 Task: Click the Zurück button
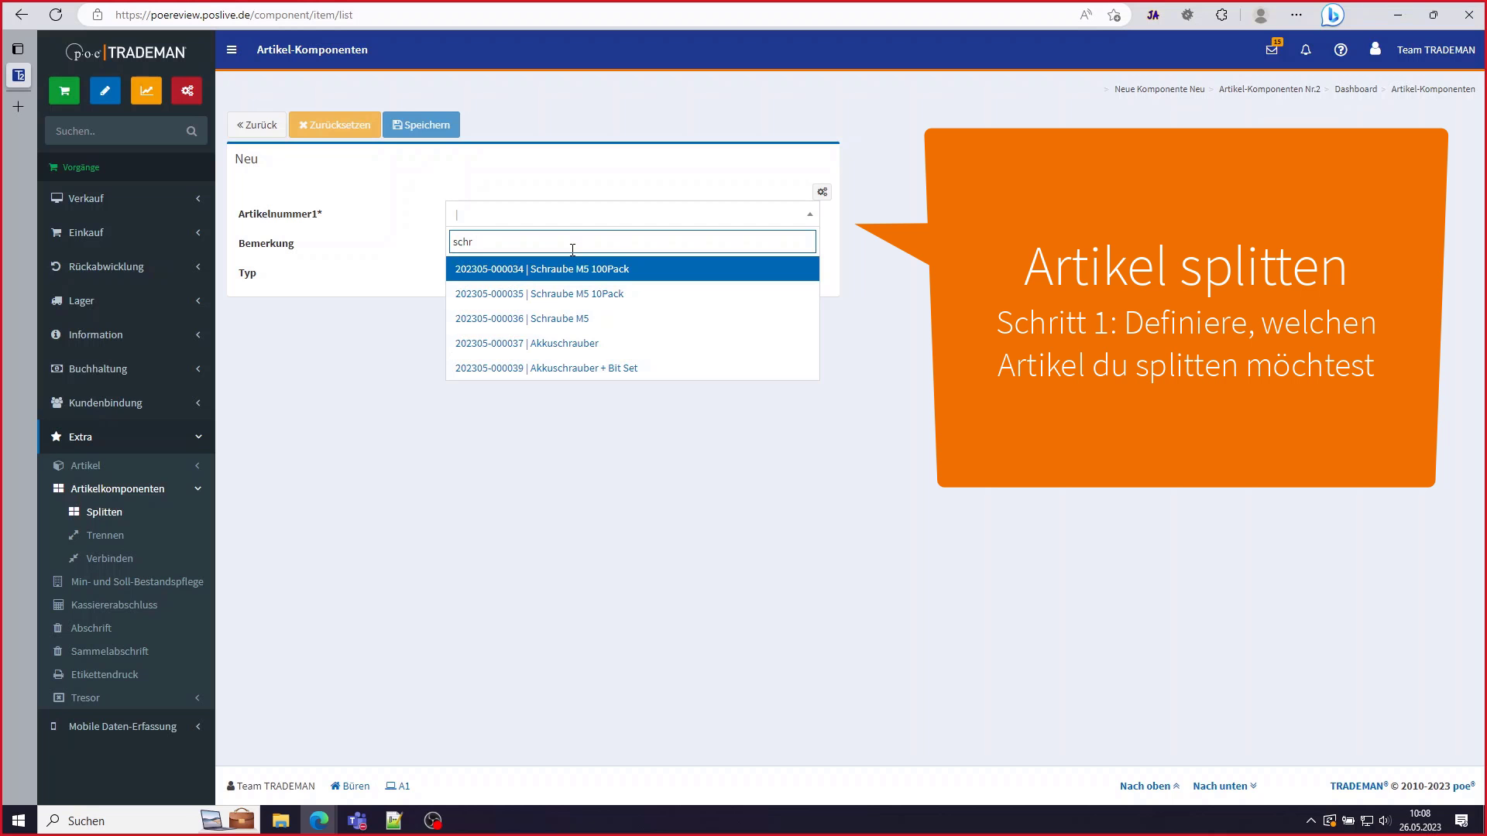(256, 125)
